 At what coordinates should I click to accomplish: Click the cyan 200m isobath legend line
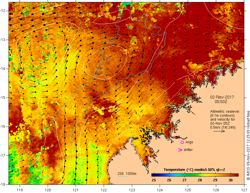122,177
